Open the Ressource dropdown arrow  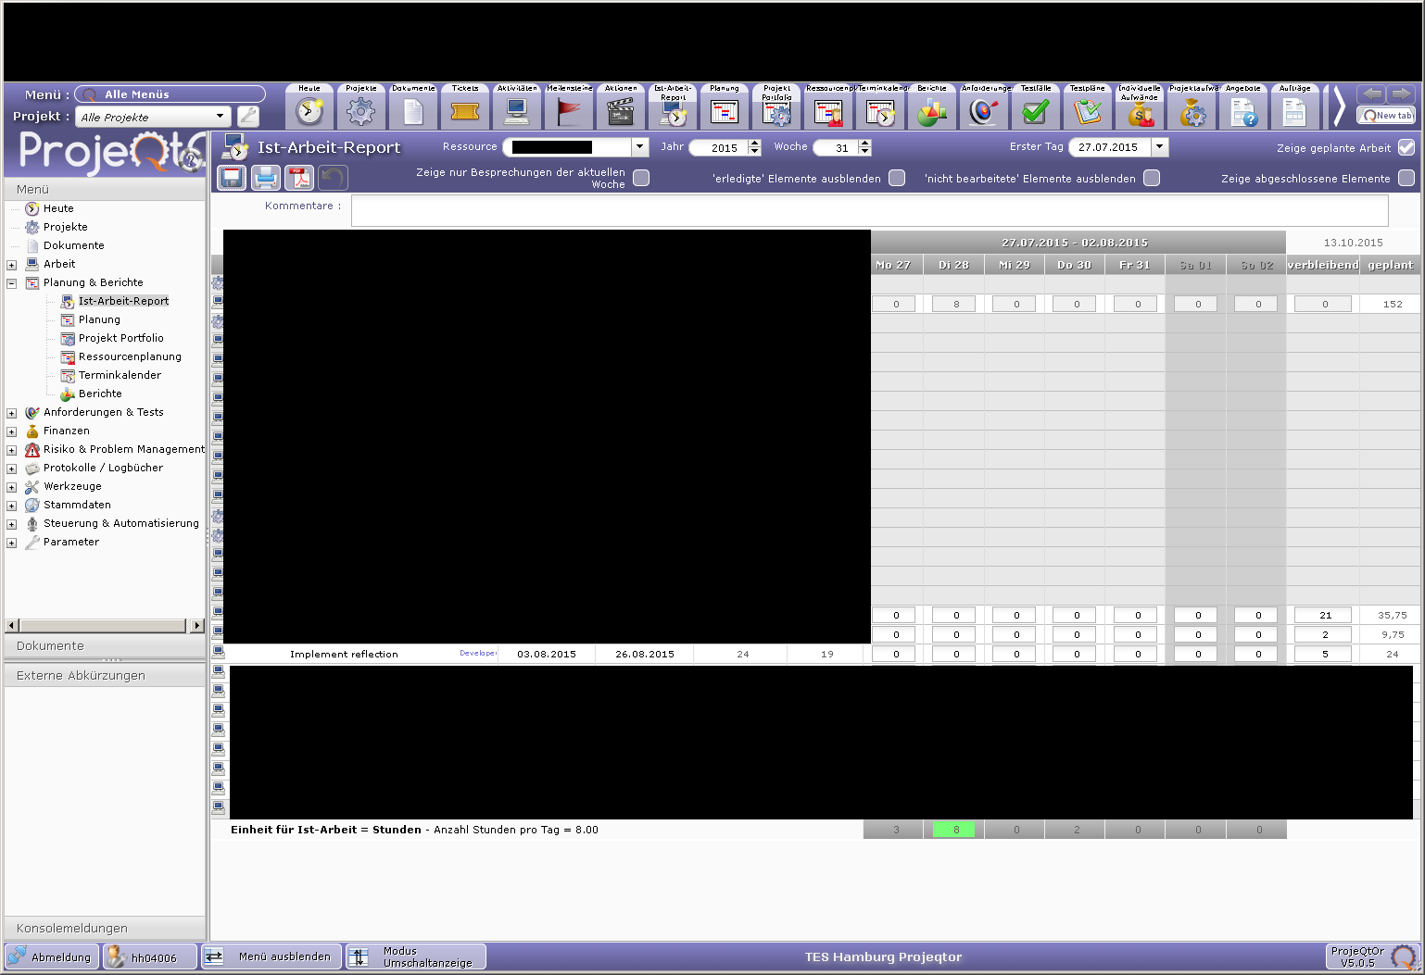point(639,147)
